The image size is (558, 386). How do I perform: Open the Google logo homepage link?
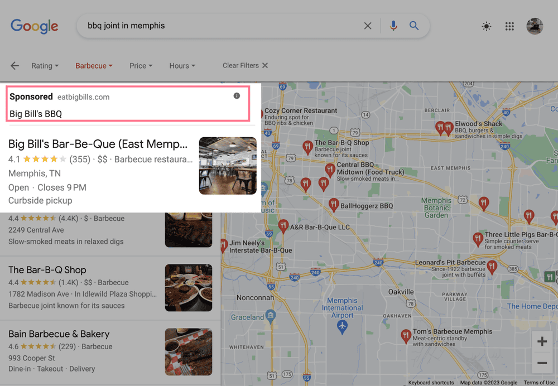[35, 26]
